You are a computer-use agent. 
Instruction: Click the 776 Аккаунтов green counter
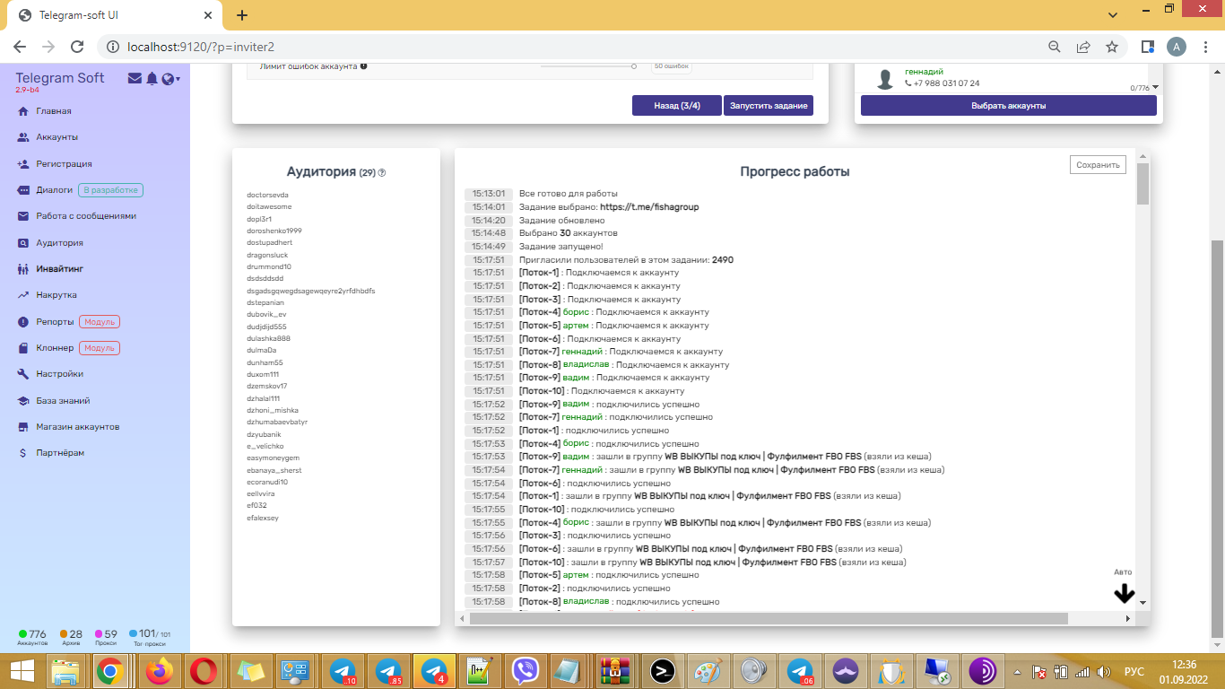32,637
